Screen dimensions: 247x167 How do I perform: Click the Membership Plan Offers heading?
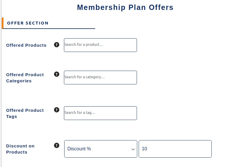[x=125, y=7]
